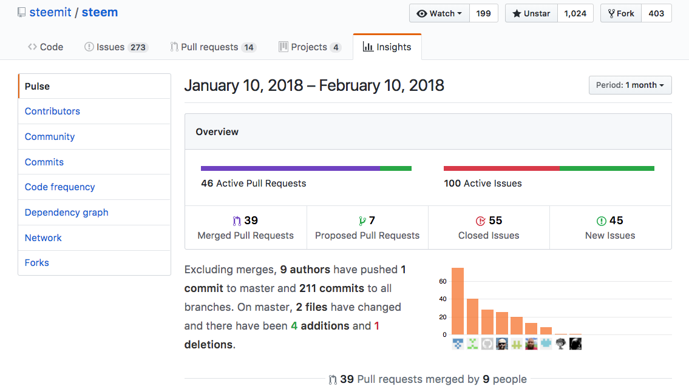Click the New Issues exclamation icon
This screenshot has width=689, height=392.
point(600,220)
